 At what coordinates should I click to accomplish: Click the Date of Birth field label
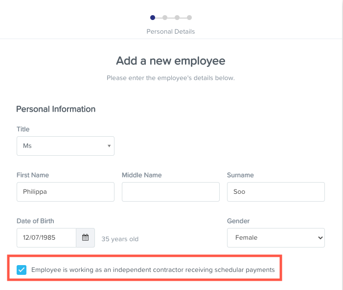35,221
